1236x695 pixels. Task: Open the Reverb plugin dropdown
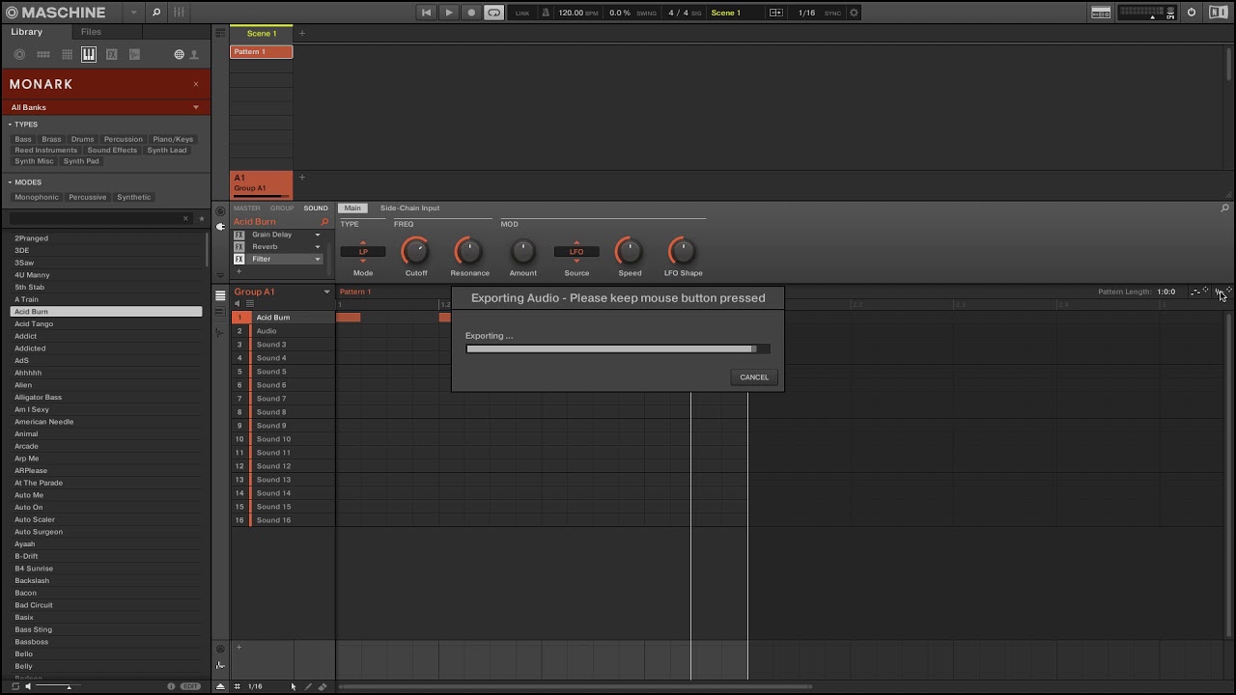coord(317,247)
